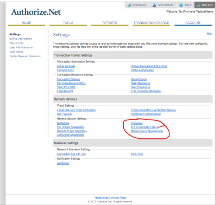Click the Webhooks link

(63, 163)
